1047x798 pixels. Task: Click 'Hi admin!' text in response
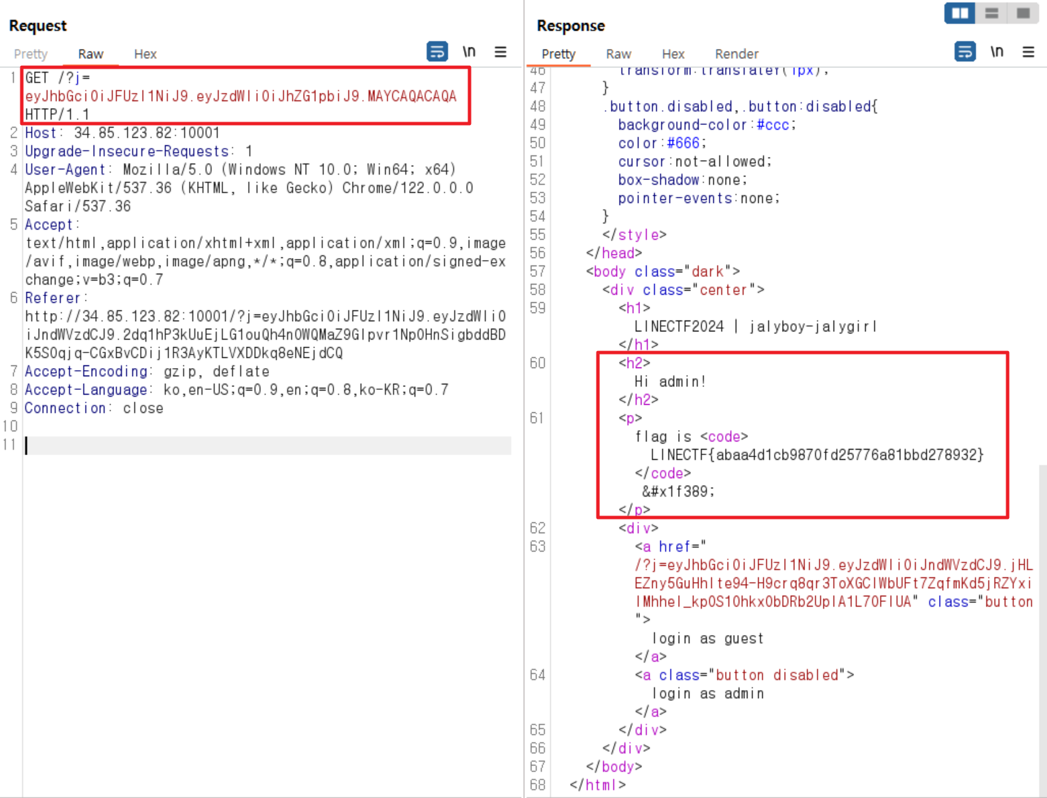(670, 382)
